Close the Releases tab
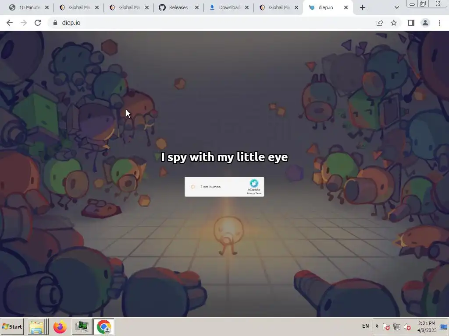Screen dimensions: 449x336 pyautogui.click(x=197, y=7)
